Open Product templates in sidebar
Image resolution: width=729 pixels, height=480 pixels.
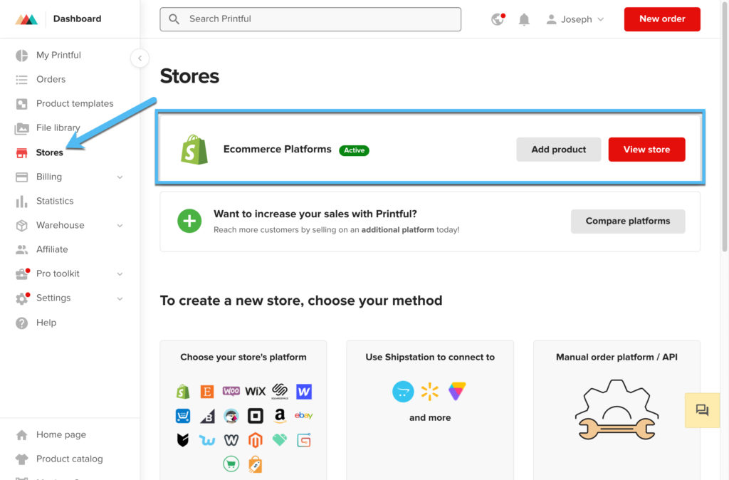click(x=75, y=104)
